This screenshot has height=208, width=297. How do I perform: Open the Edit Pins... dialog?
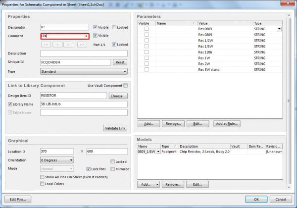click(x=18, y=199)
